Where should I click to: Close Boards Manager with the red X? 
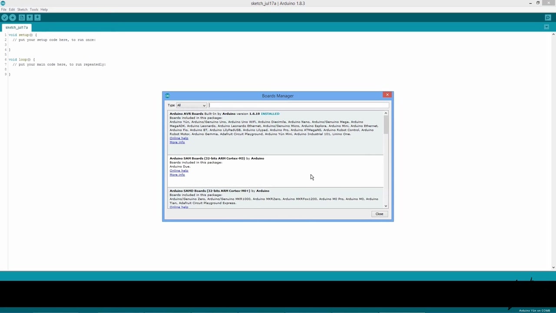(387, 95)
